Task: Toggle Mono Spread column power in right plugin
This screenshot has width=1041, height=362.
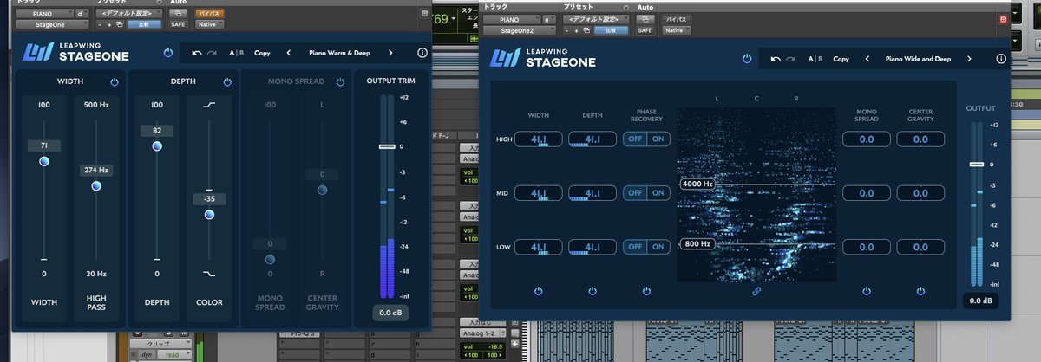Action: coord(867,291)
